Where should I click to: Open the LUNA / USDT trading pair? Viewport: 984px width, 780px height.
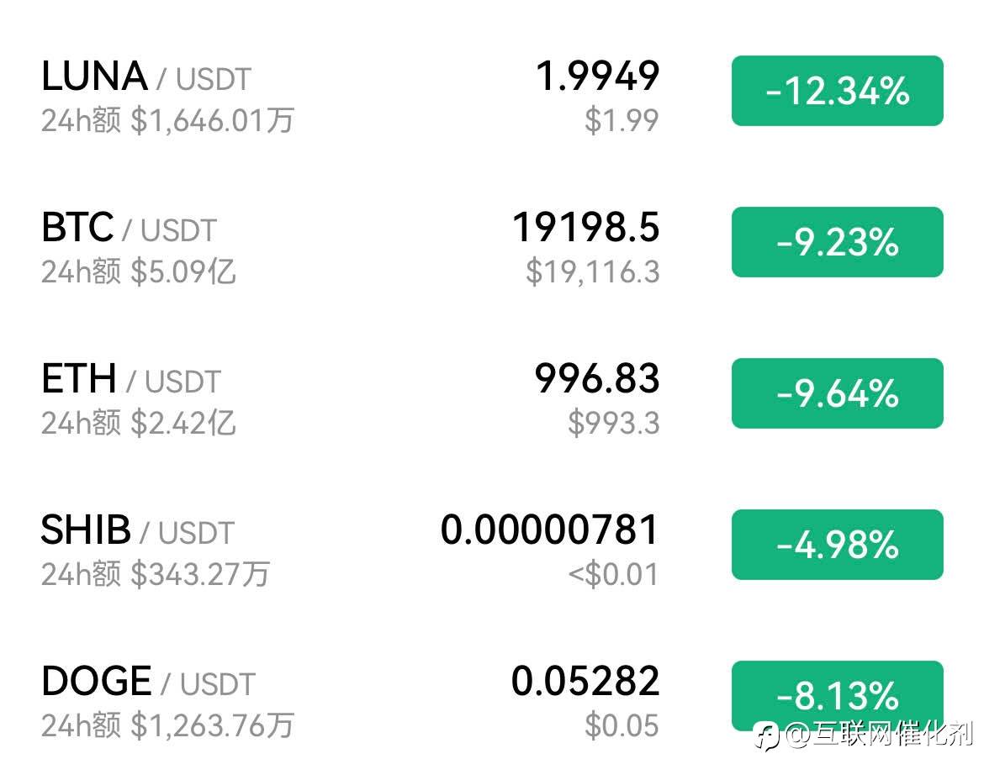[145, 77]
